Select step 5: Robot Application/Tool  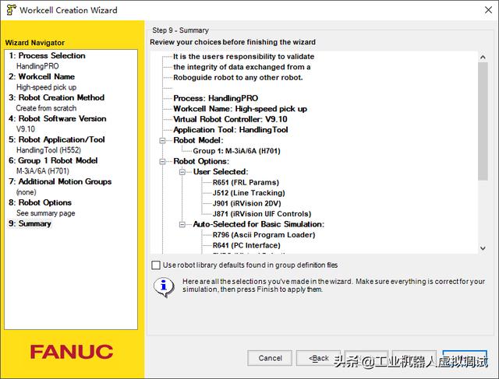point(57,139)
